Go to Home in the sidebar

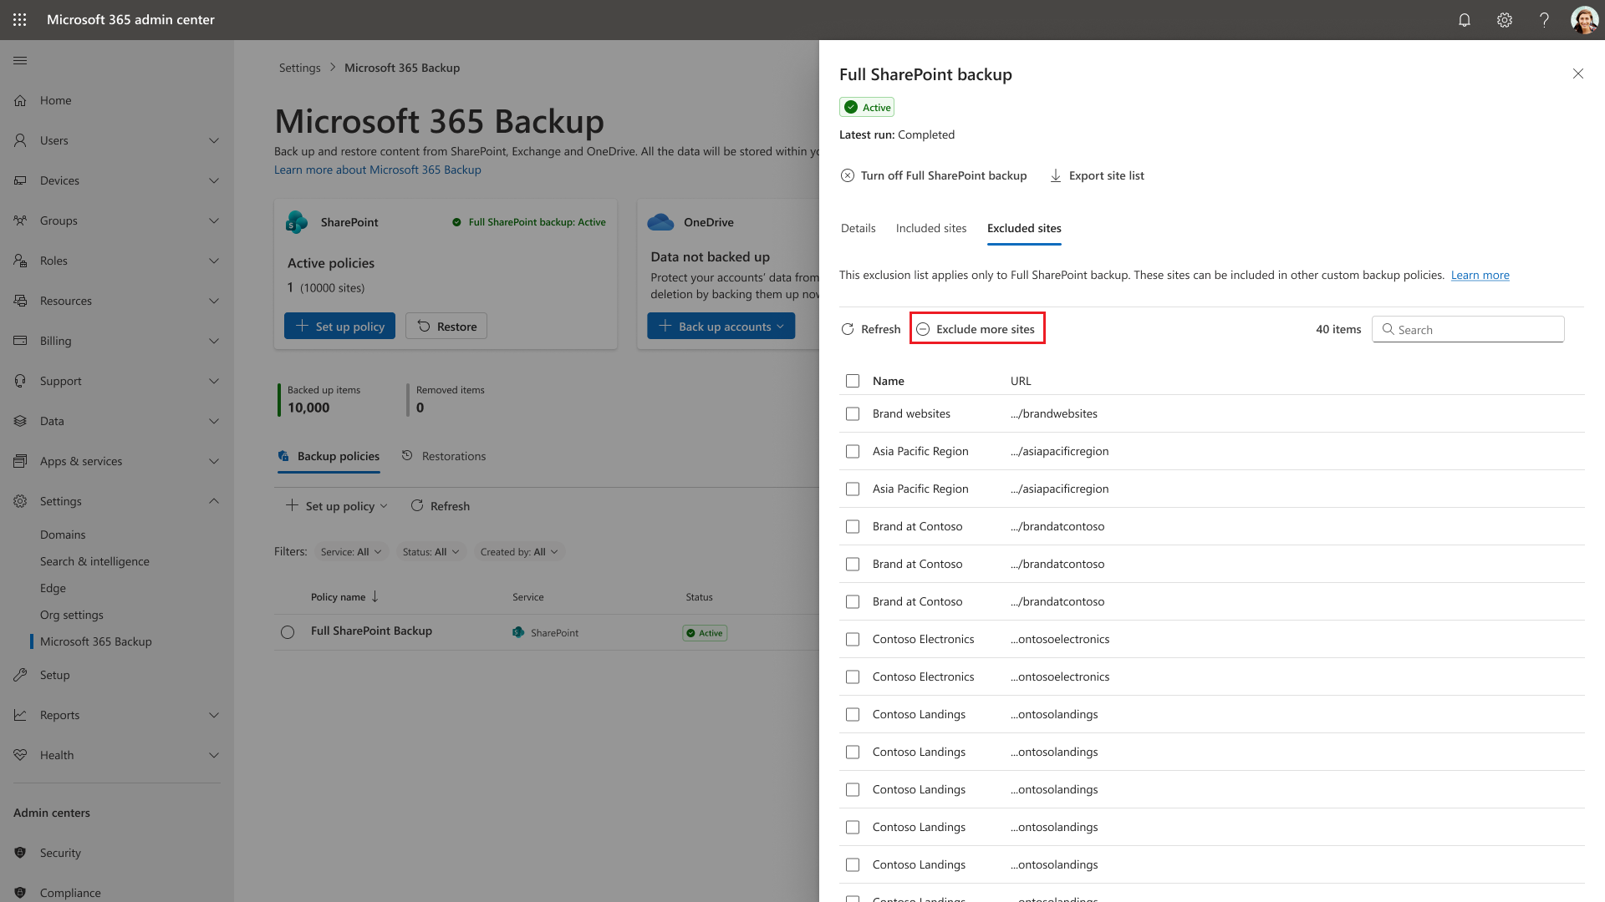coord(55,100)
